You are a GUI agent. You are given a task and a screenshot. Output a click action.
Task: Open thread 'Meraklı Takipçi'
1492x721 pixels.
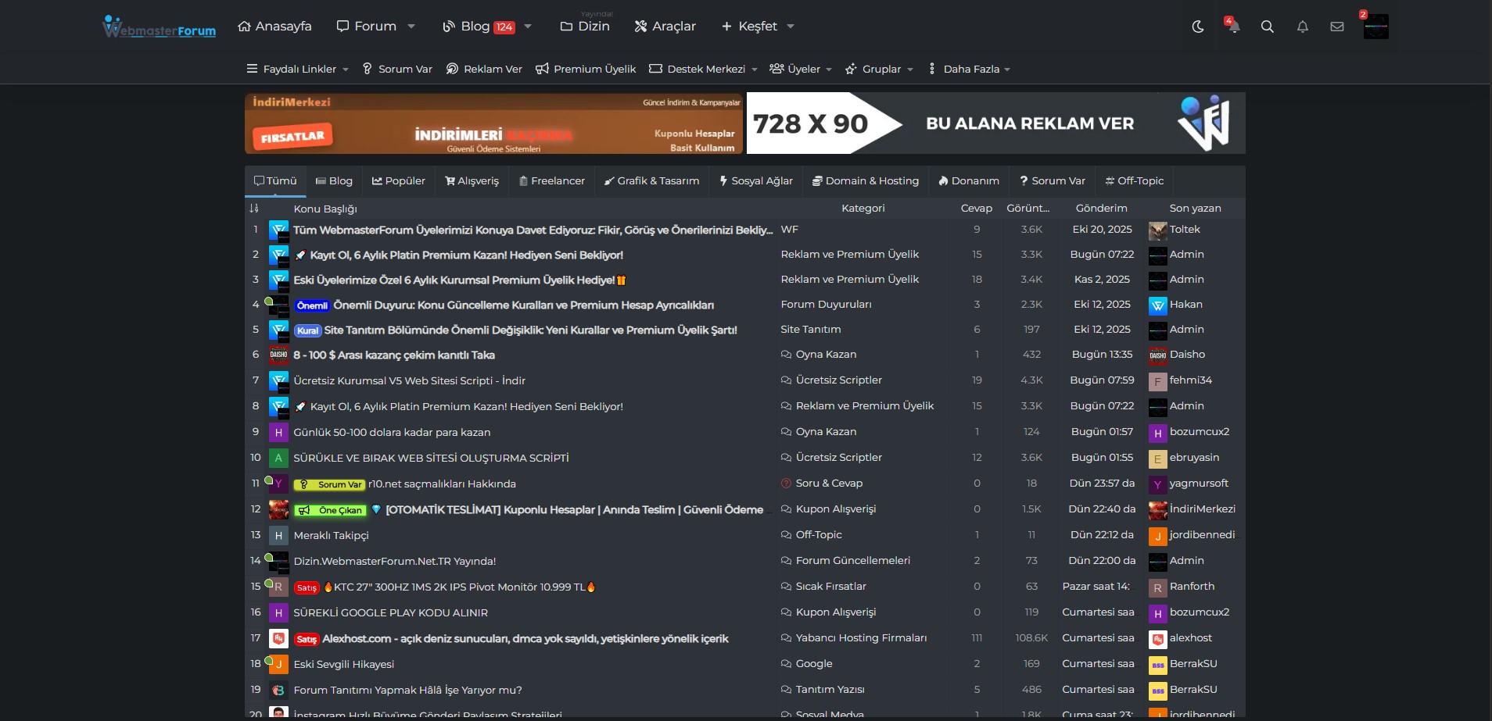point(331,536)
